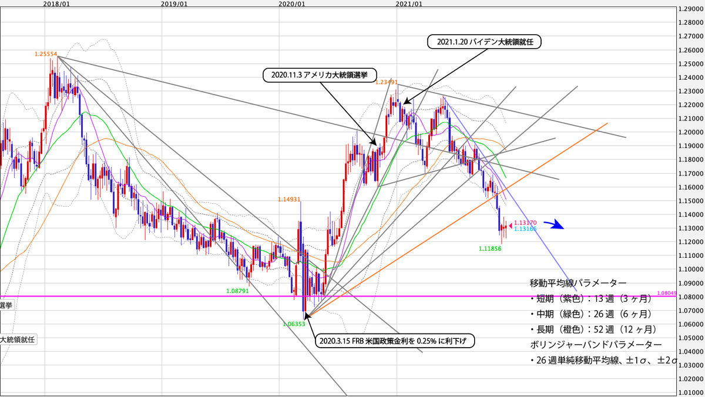Viewport: 705px width, 397px height.
Task: Click the 2020/01 date label
Action: [292, 4]
